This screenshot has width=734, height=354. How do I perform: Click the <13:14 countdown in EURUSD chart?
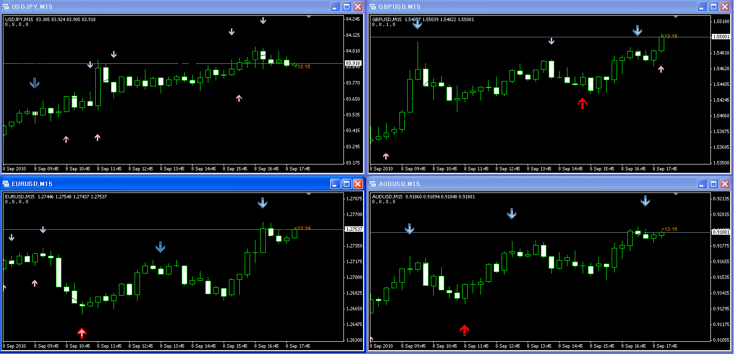pyautogui.click(x=303, y=228)
